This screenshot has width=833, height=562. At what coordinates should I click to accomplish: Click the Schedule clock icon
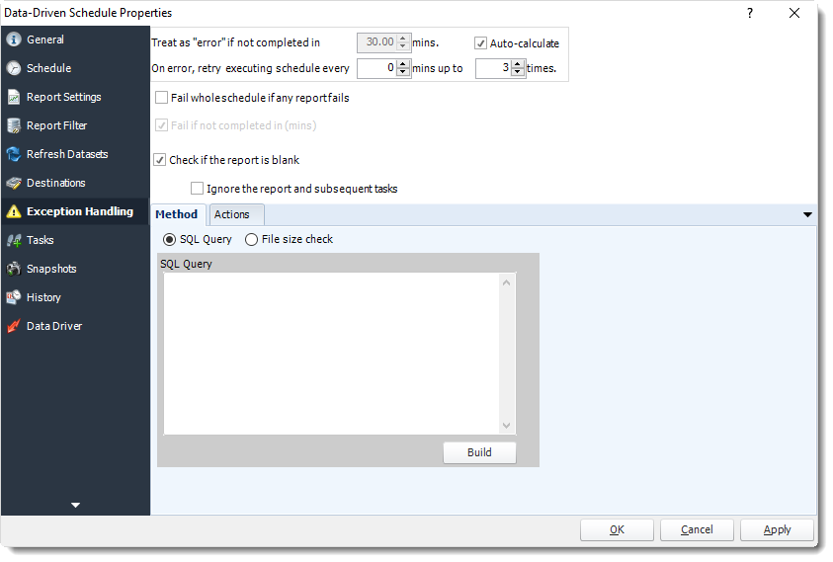click(14, 68)
